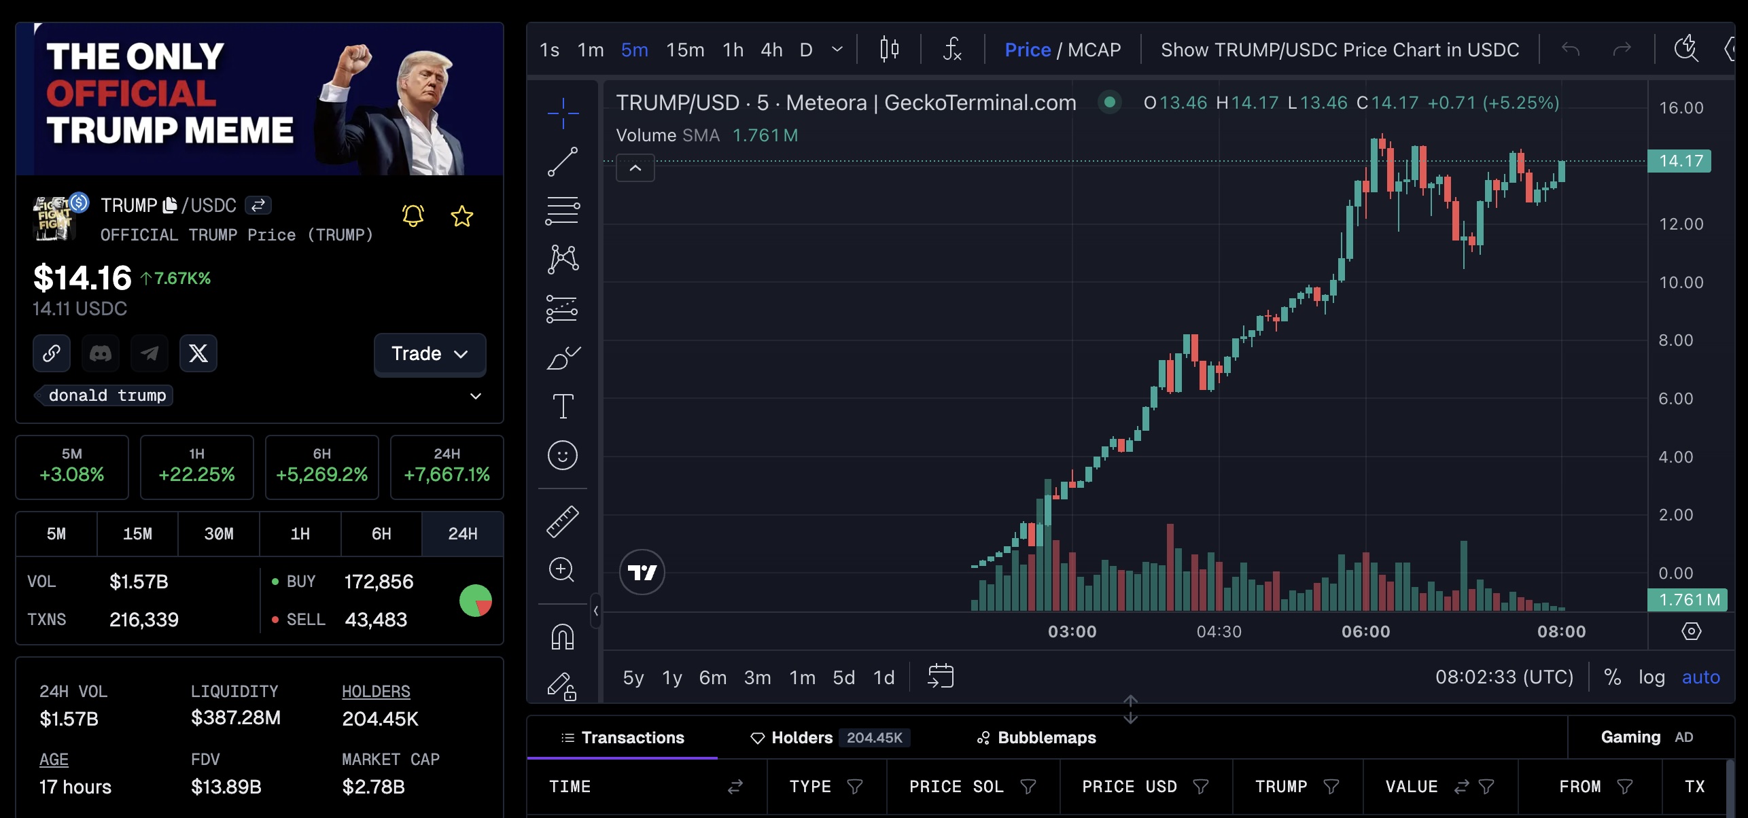1748x818 pixels.
Task: Set chart interval to 15m
Action: 685,50
